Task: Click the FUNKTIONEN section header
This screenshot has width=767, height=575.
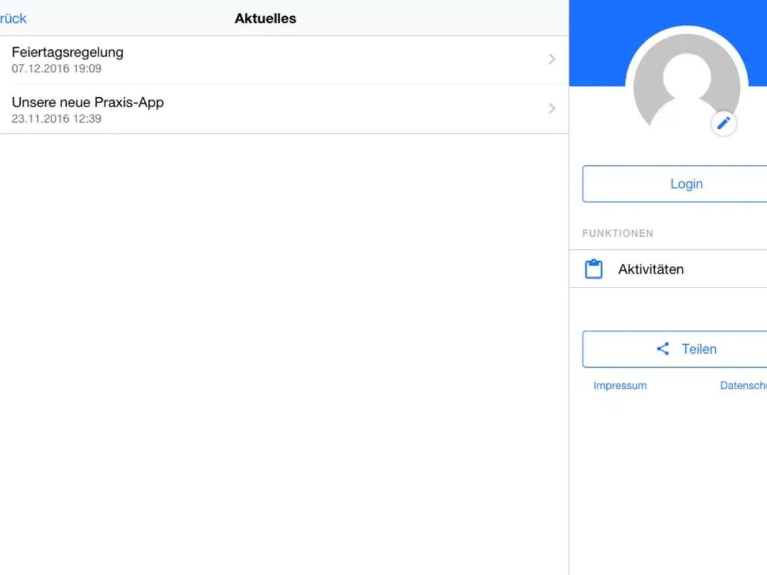Action: (617, 234)
